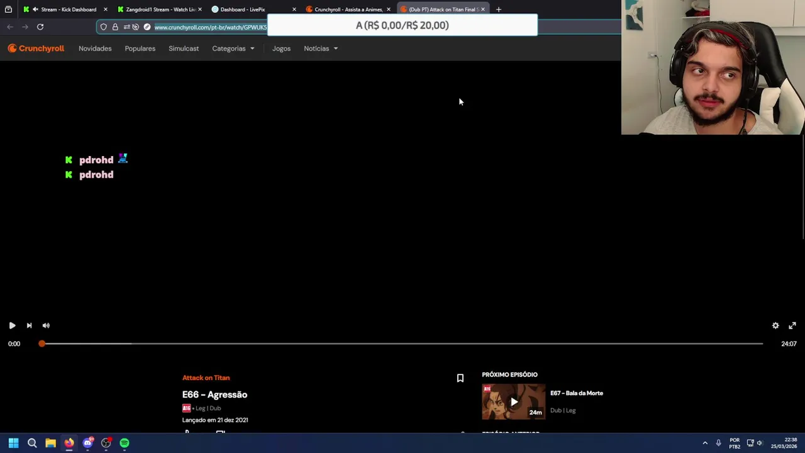Close the Dashboard - LivePix tab

[294, 9]
